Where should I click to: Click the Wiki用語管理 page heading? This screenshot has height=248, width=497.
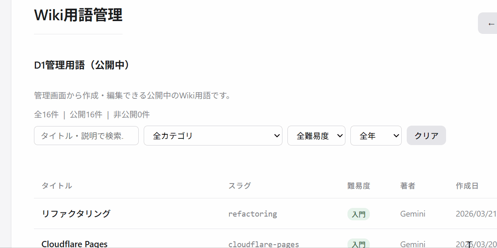pyautogui.click(x=78, y=15)
